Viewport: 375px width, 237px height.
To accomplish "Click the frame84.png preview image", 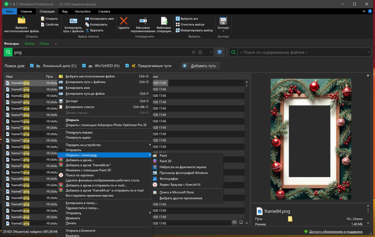I will point(311,139).
